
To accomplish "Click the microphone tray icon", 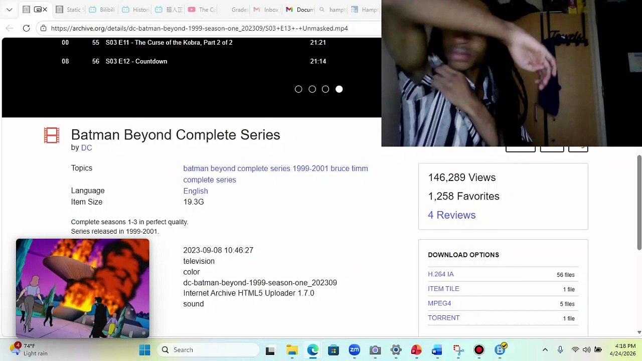I will click(x=560, y=350).
